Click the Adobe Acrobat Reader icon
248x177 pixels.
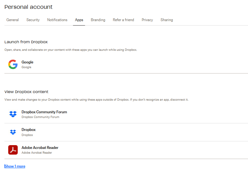(13, 150)
